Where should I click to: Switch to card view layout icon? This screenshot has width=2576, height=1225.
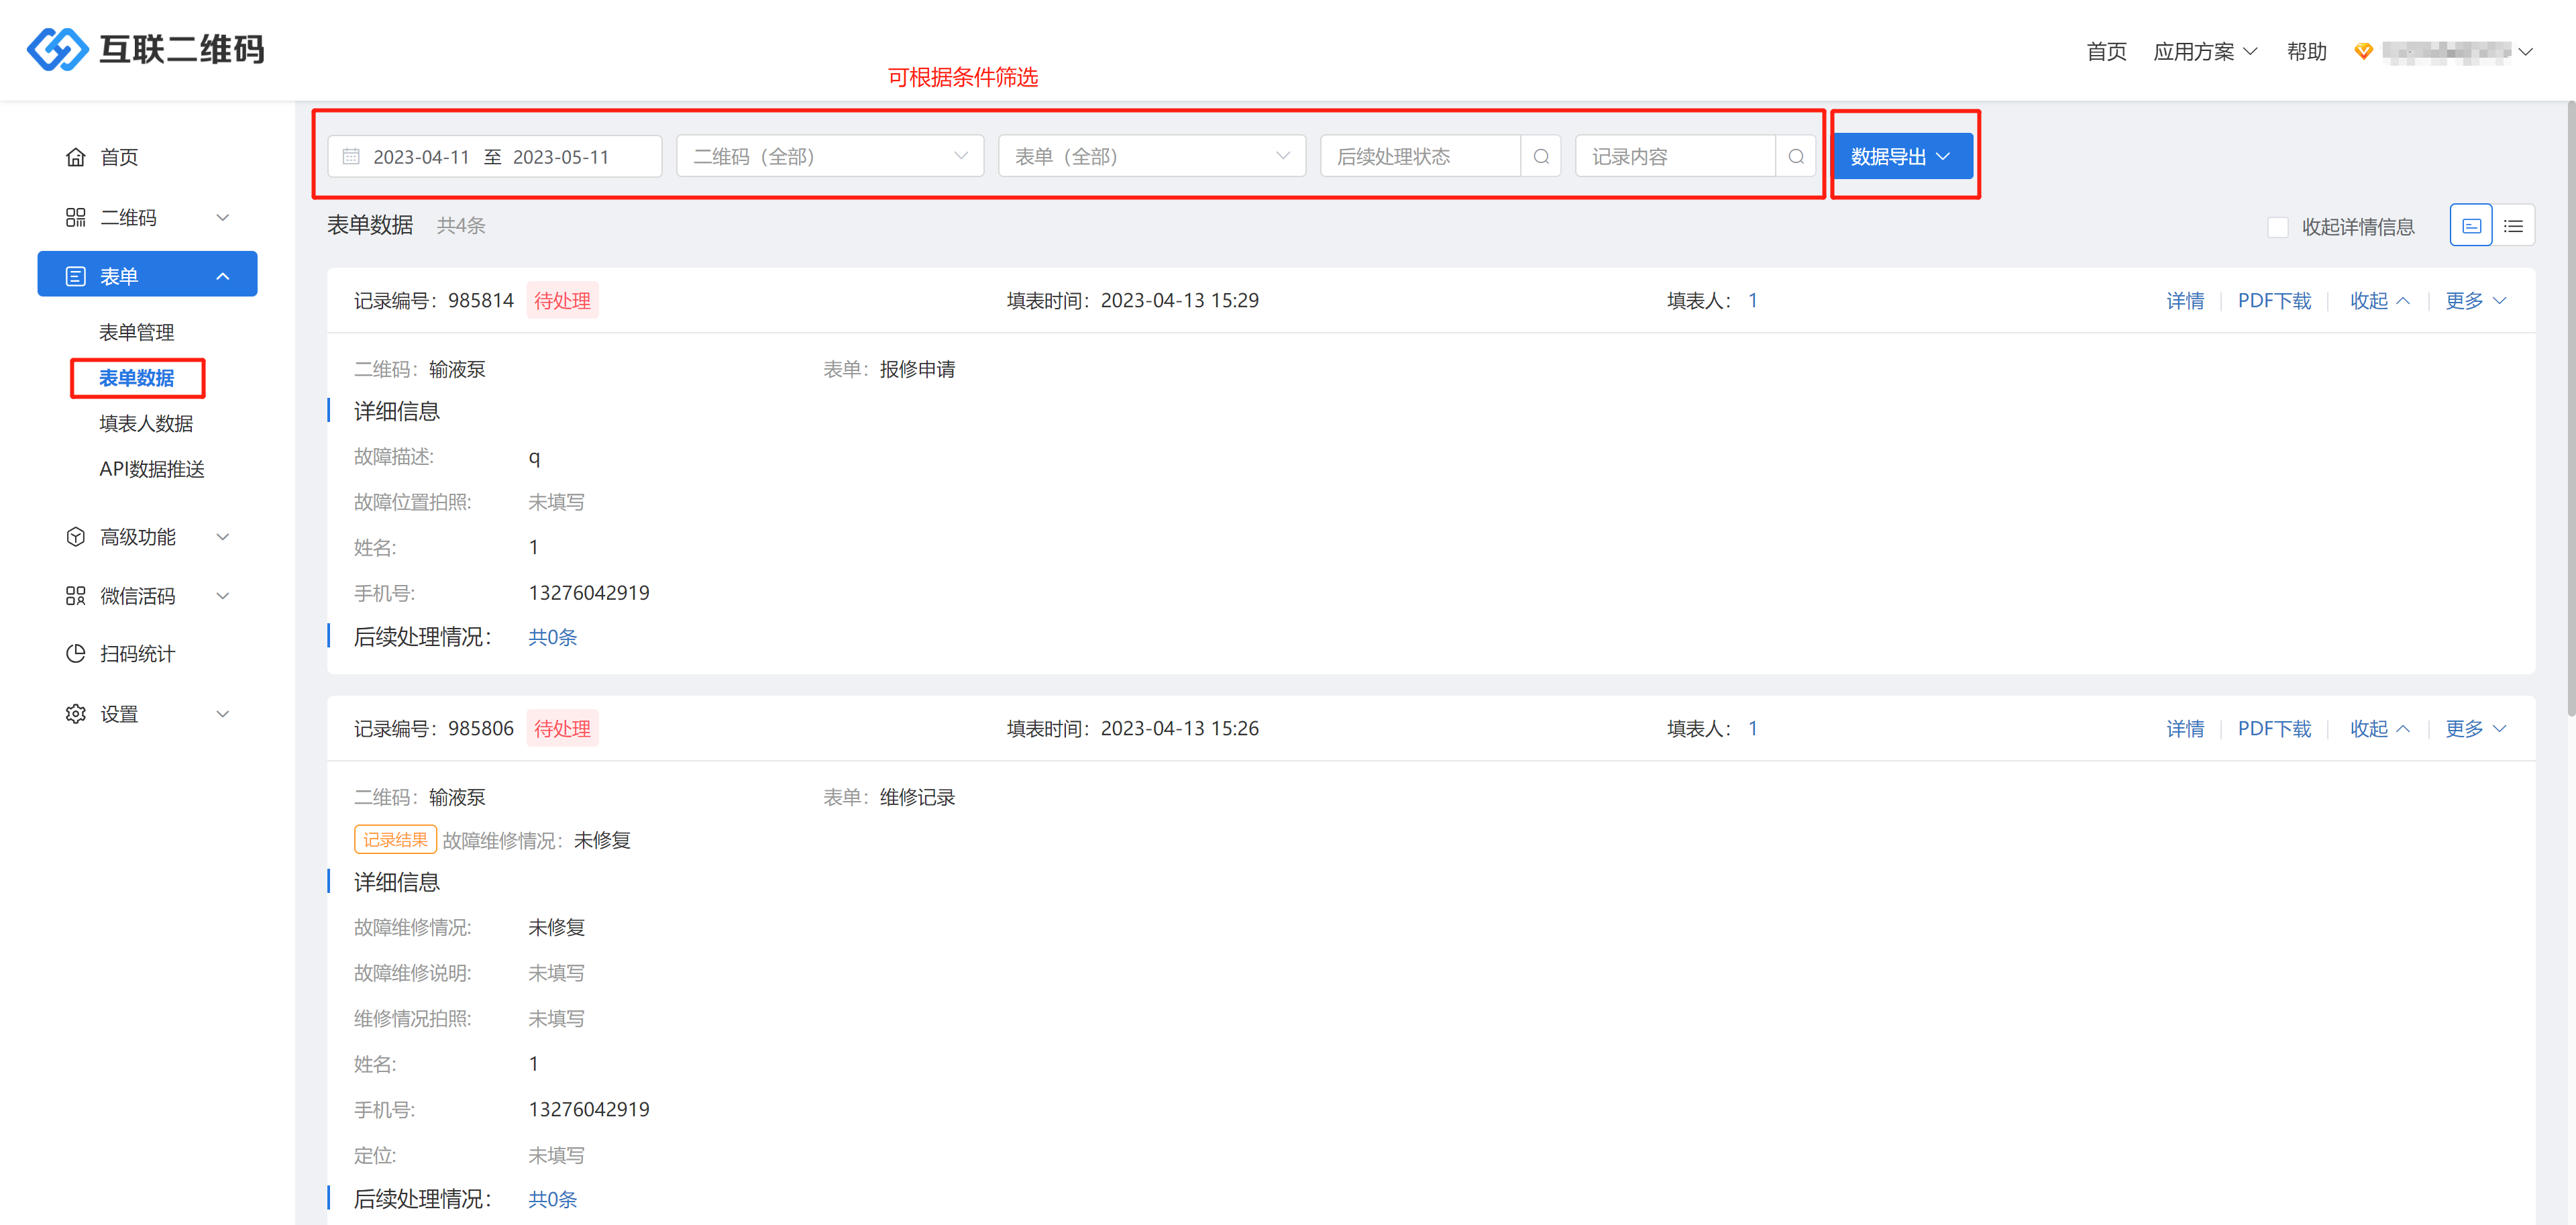tap(2471, 226)
